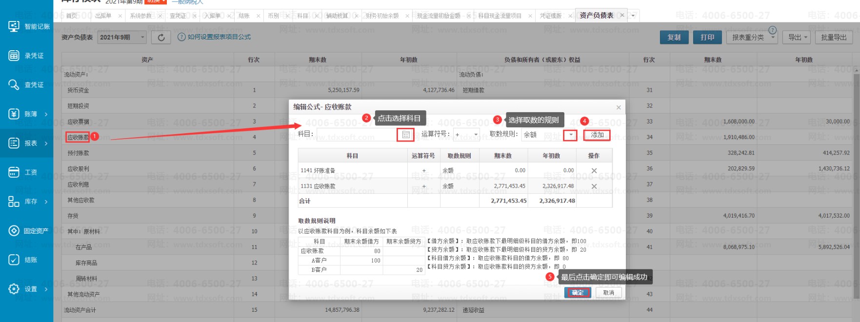Click the 添加 button in the dialog
The image size is (860, 322).
click(597, 135)
